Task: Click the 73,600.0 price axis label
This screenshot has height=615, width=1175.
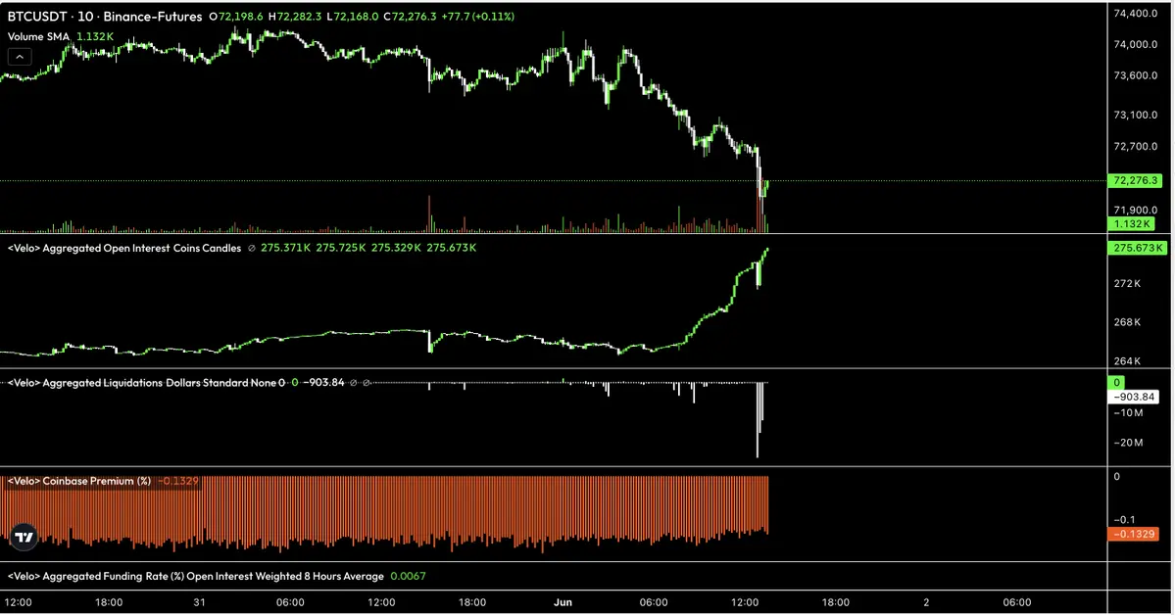Action: click(1135, 75)
